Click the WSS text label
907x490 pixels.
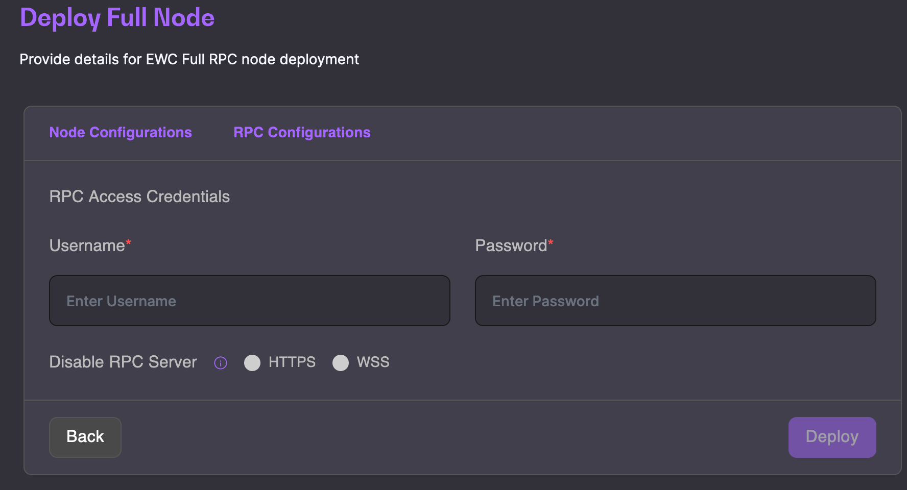coord(373,362)
